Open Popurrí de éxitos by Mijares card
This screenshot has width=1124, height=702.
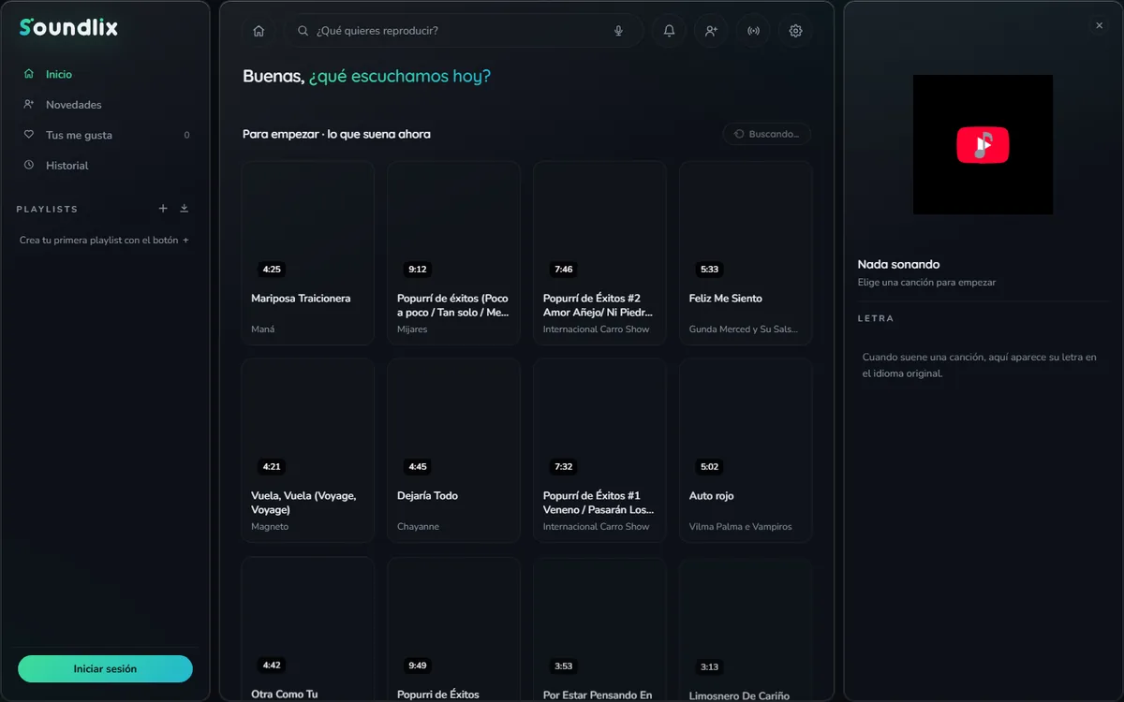(x=453, y=253)
